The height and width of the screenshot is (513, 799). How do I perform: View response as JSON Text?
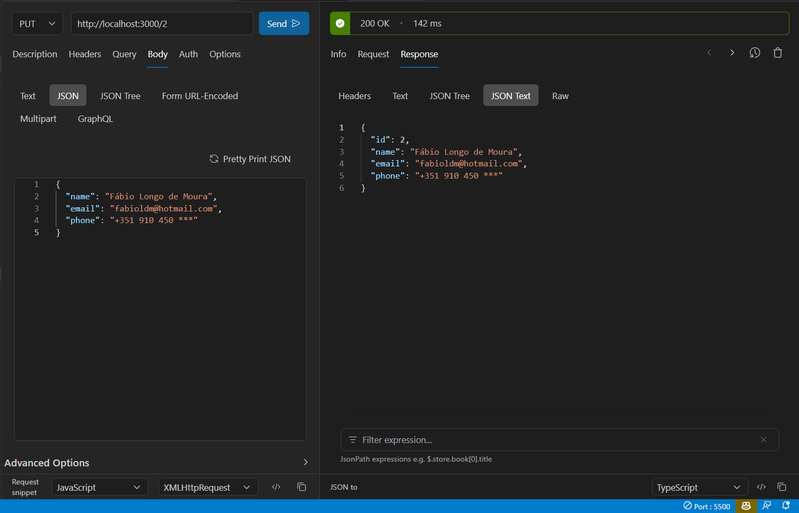click(x=511, y=96)
